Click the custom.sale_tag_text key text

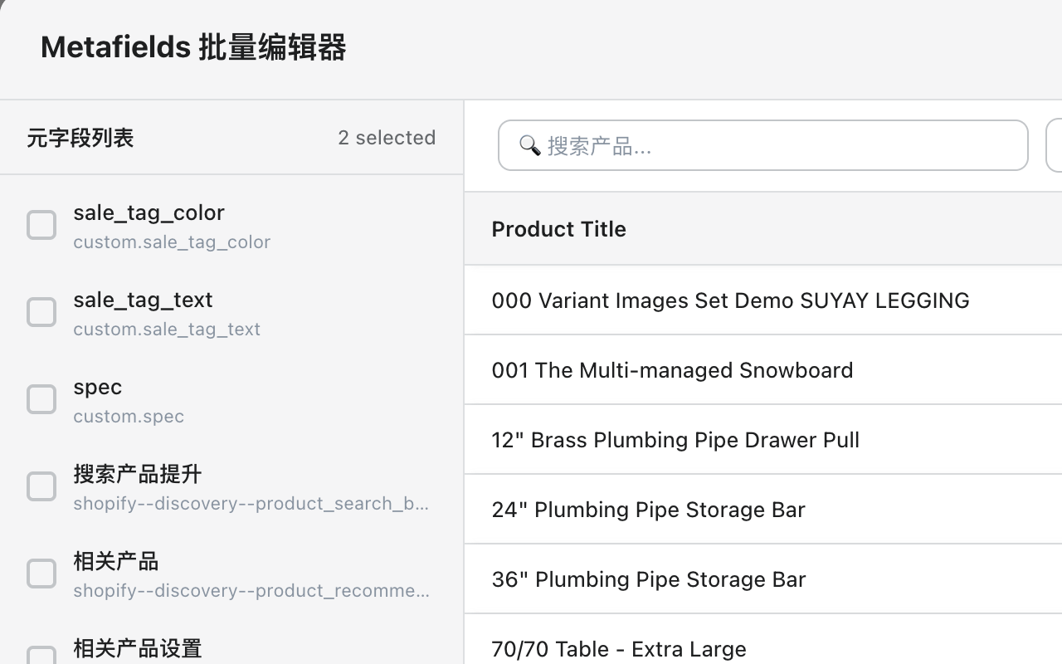[167, 330]
